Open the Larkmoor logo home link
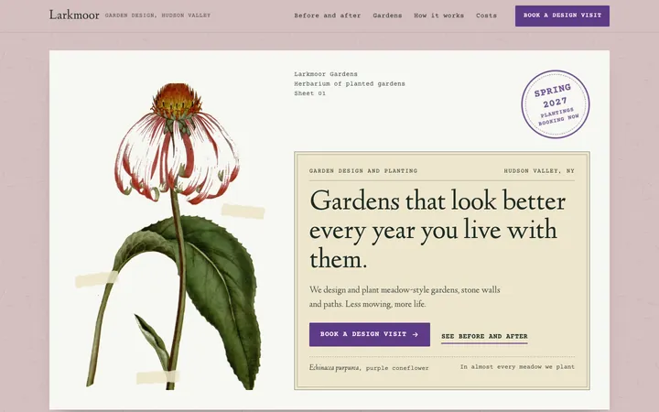The width and height of the screenshot is (659, 412). point(74,16)
